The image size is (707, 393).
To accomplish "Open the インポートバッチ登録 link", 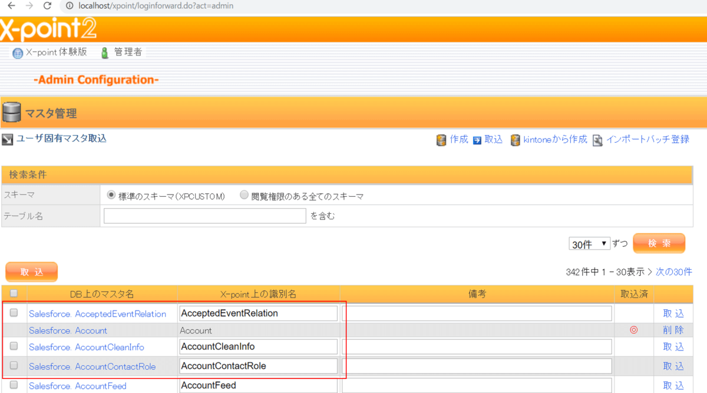I will point(647,140).
